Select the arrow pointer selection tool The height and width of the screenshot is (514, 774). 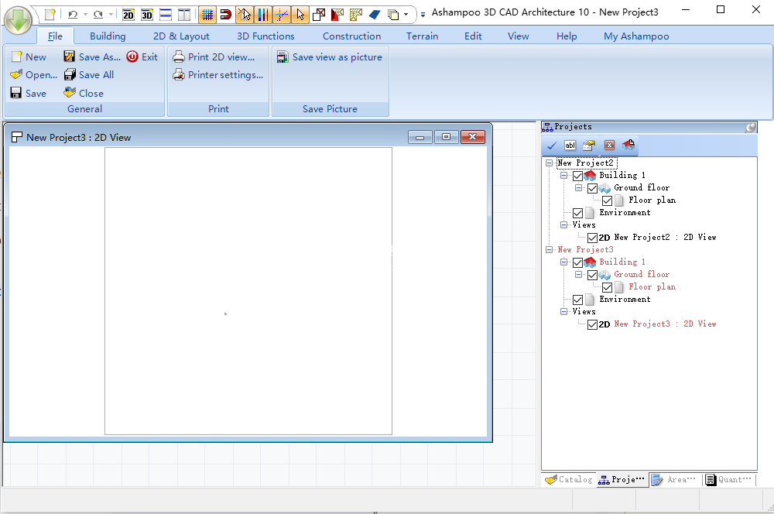point(300,15)
